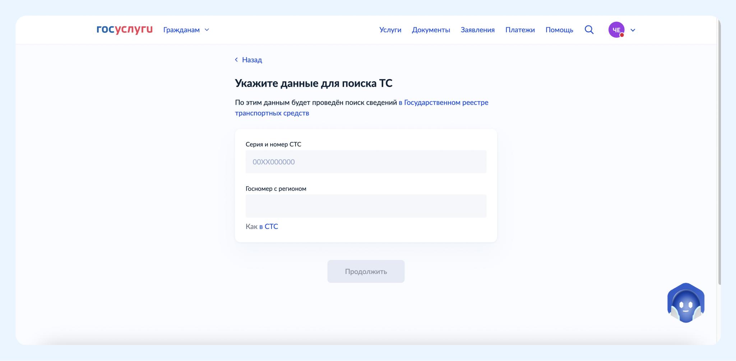Go to the Документы section
Image resolution: width=736 pixels, height=361 pixels.
pos(431,30)
